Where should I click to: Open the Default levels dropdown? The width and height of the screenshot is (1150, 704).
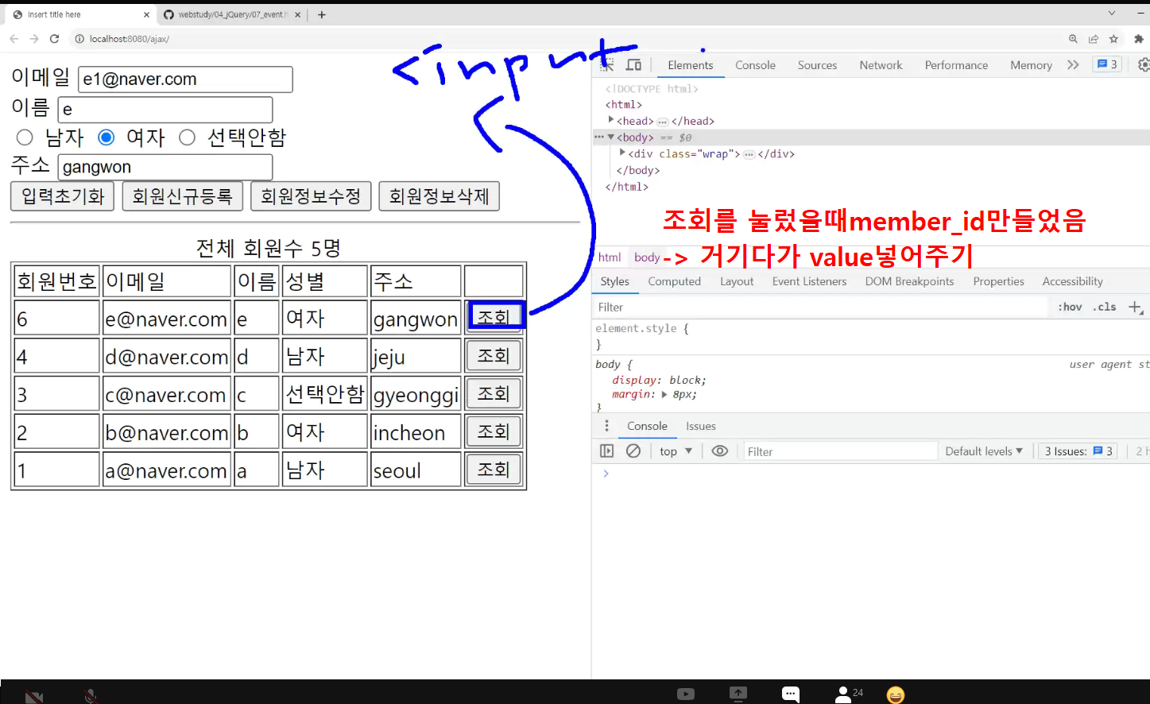[984, 451]
